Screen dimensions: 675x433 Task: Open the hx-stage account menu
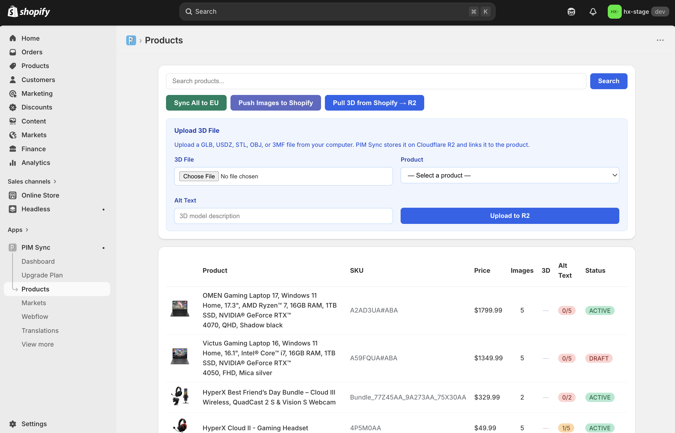pyautogui.click(x=638, y=12)
